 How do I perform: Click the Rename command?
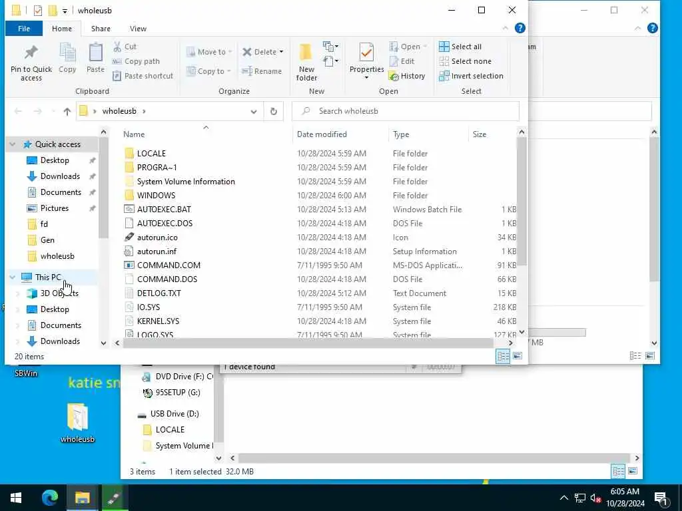pos(262,71)
